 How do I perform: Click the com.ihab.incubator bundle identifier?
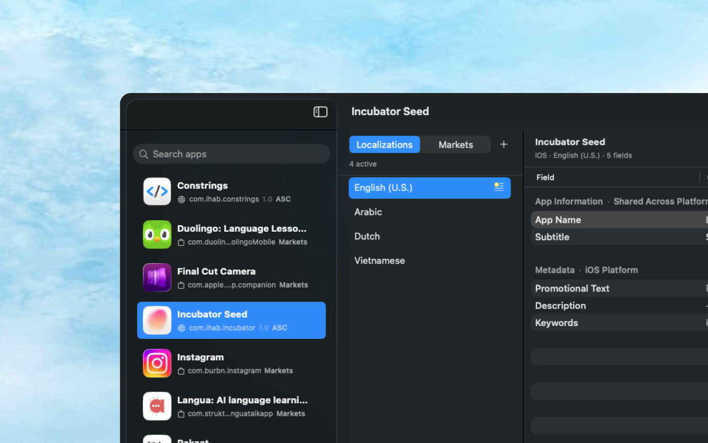point(222,328)
